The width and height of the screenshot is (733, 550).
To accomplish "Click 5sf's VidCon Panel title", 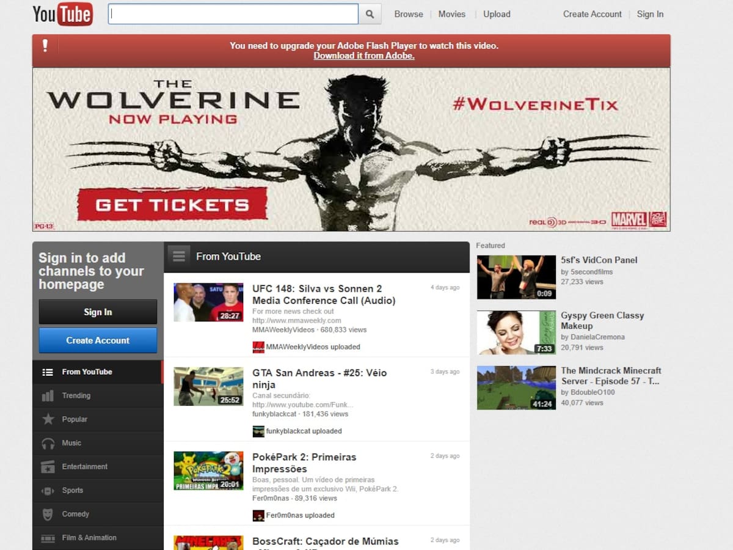I will (599, 260).
